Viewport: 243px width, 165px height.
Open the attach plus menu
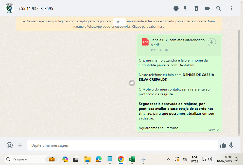click(x=20, y=145)
